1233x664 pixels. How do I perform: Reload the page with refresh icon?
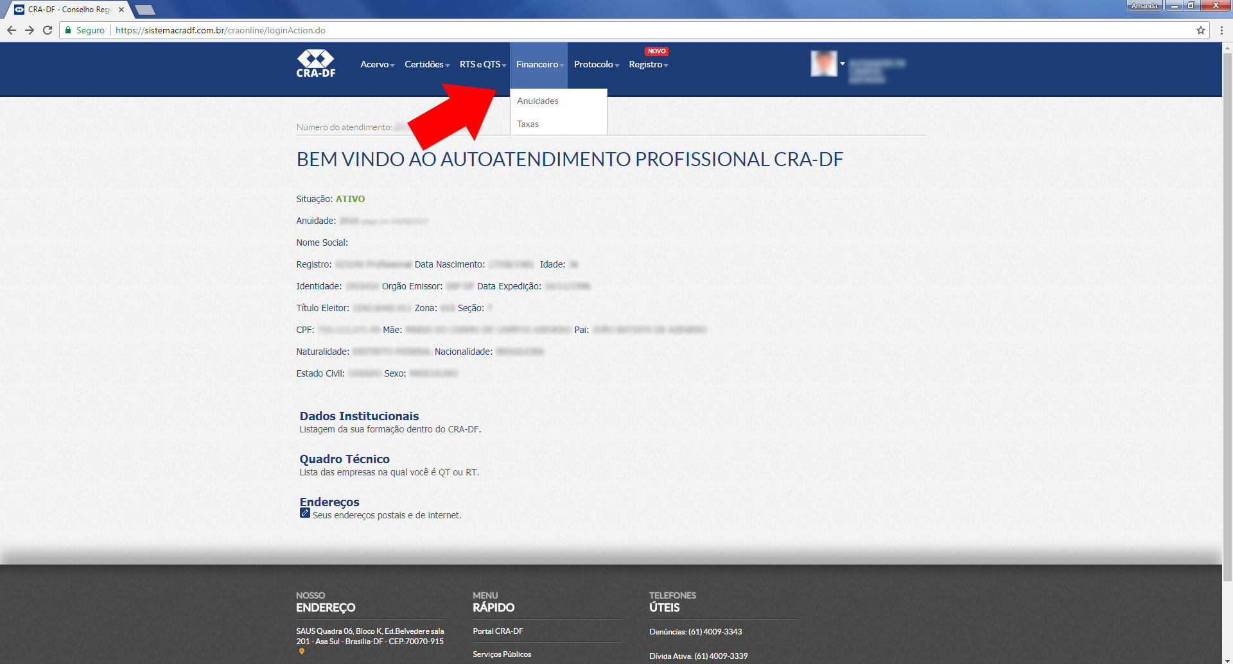point(48,30)
